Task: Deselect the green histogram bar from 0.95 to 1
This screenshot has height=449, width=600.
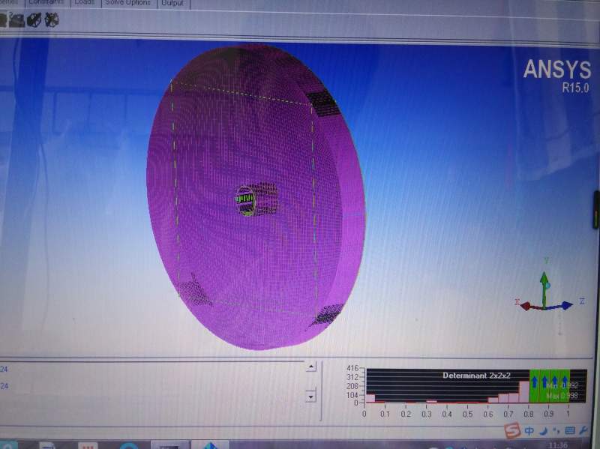Action: (565, 386)
